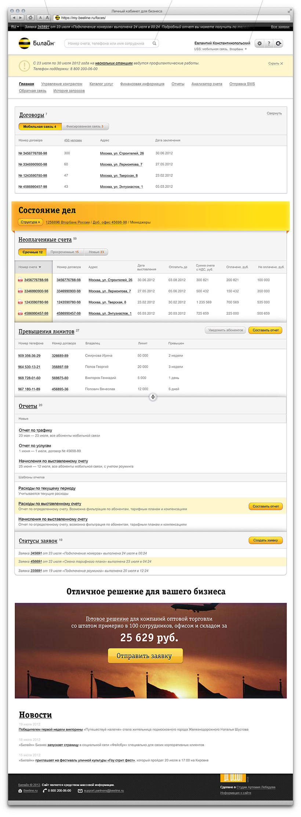The width and height of the screenshot is (301, 817).
Task: Click Создать заявку button
Action: pyautogui.click(x=265, y=540)
